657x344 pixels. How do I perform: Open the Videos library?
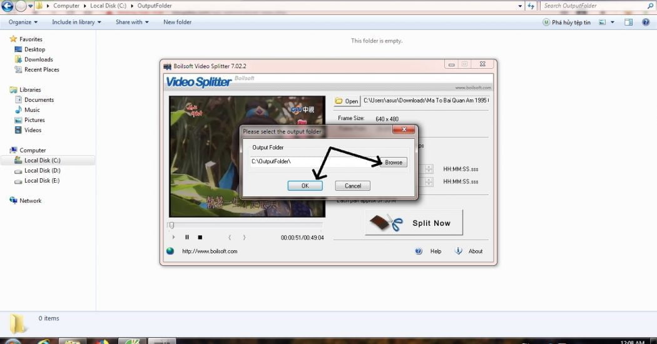pos(33,130)
